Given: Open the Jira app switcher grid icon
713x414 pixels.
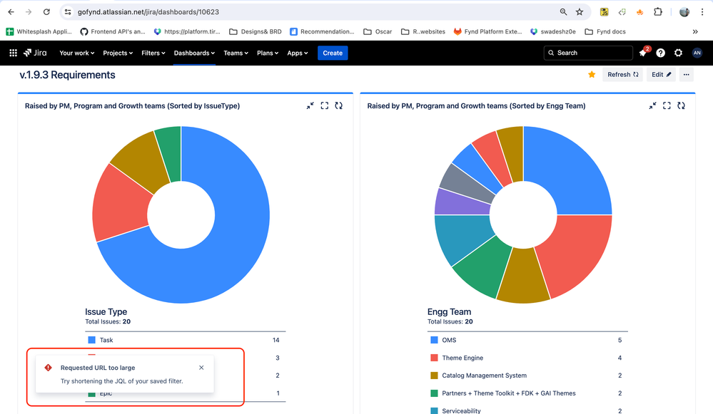Looking at the screenshot, I should pyautogui.click(x=13, y=53).
